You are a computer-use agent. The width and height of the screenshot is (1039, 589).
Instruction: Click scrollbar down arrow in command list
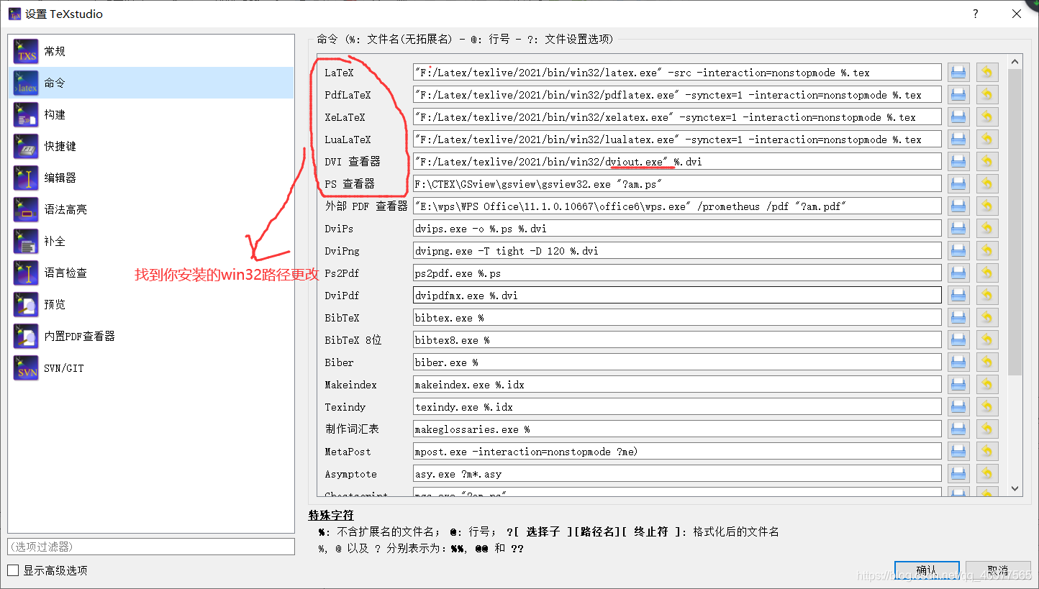[x=1015, y=488]
